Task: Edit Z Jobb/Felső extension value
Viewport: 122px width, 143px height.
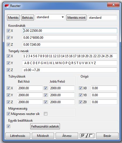Action: [62, 102]
